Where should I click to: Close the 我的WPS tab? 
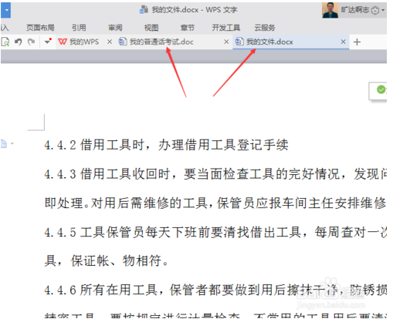pyautogui.click(x=110, y=42)
